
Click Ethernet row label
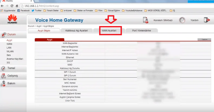click(x=70, y=57)
